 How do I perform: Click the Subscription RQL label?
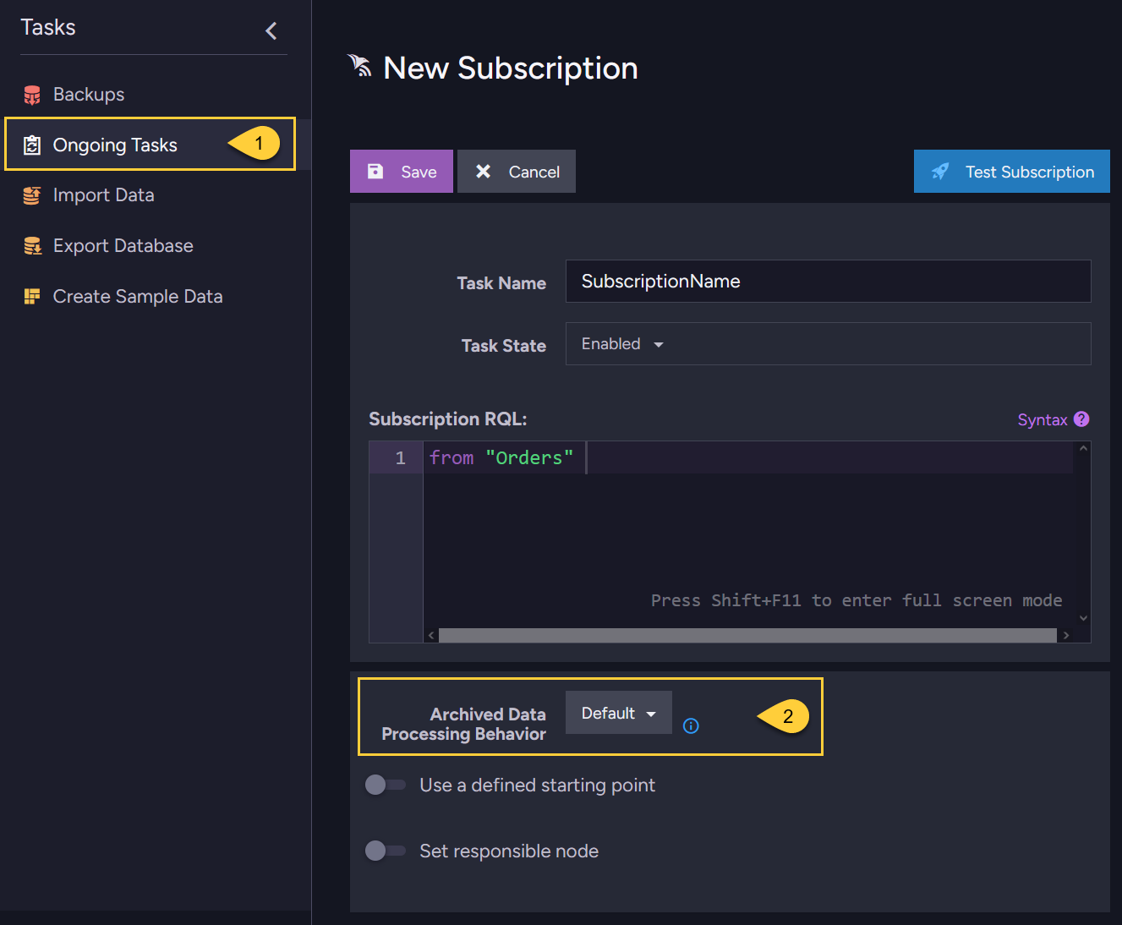(x=448, y=419)
